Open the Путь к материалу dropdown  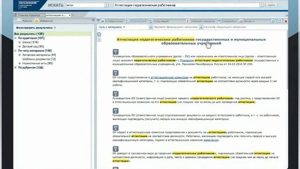click(x=112, y=27)
